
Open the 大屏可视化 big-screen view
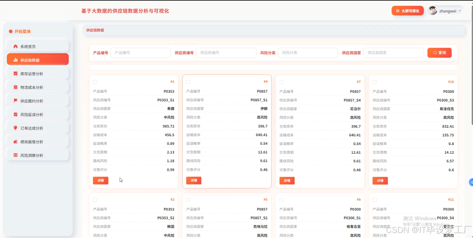(408, 11)
